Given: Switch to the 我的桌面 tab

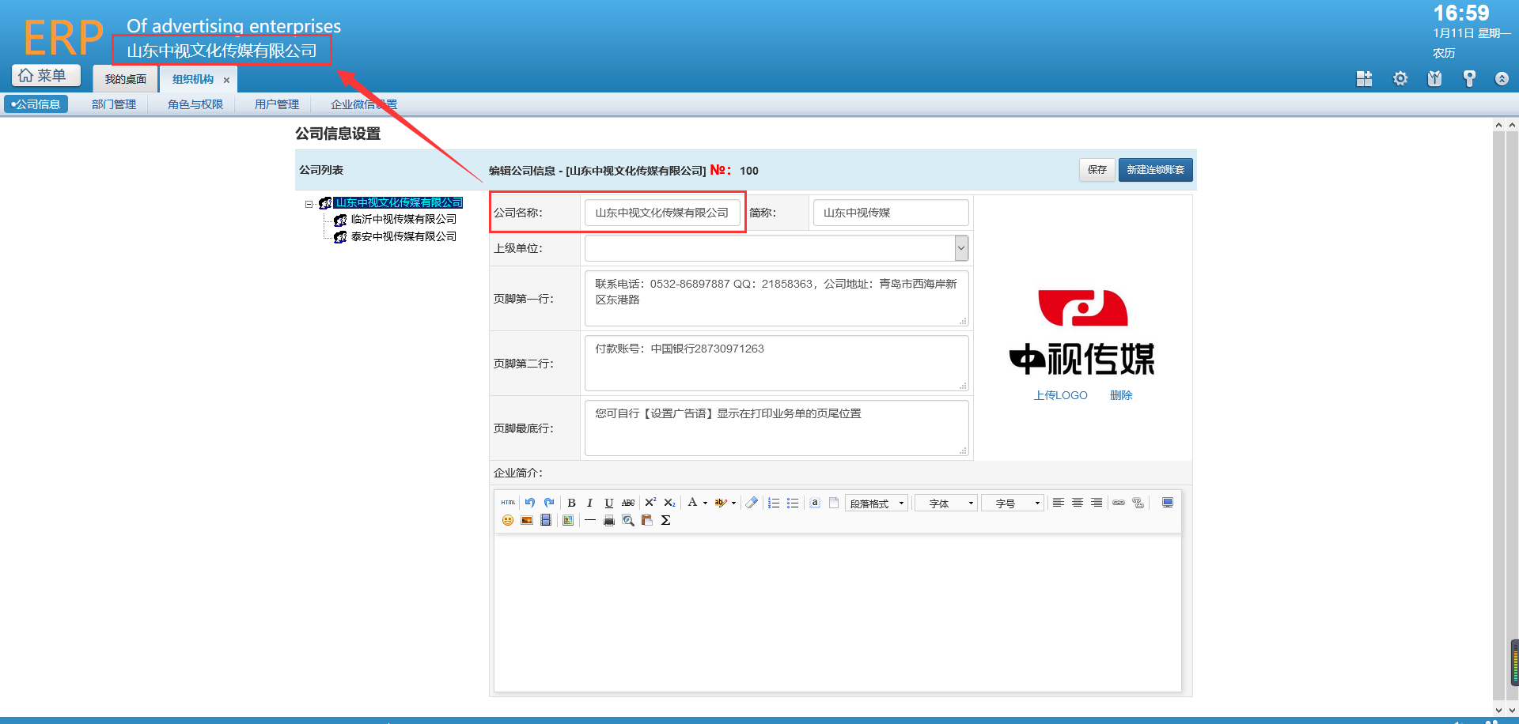Looking at the screenshot, I should tap(126, 79).
